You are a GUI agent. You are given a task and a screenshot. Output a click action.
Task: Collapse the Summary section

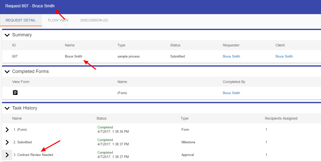click(7, 35)
